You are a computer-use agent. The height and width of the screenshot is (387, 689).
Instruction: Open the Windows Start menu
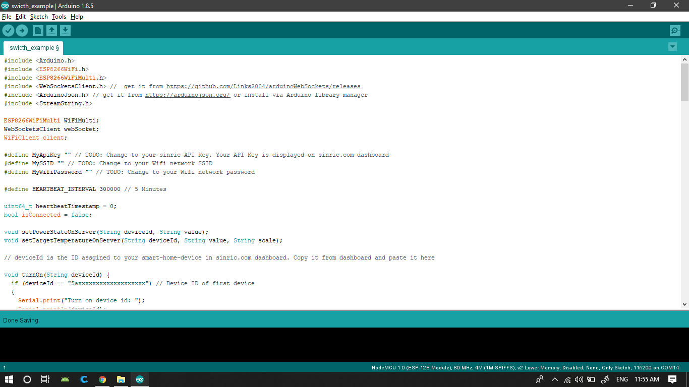point(9,379)
